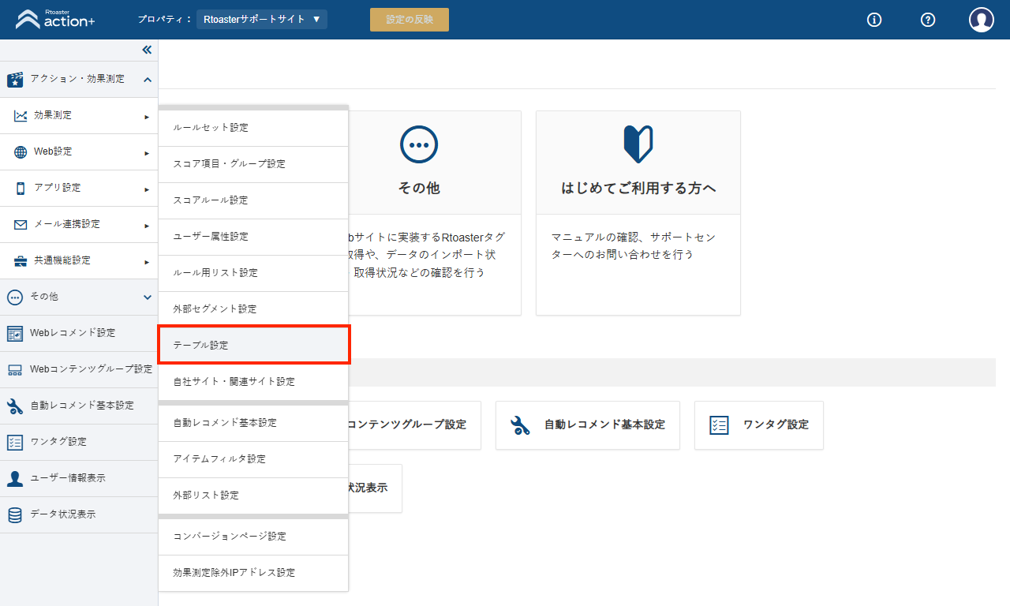
Task: Click the beginner mark icon on はじめてご利用する方へ card
Action: coord(638,144)
